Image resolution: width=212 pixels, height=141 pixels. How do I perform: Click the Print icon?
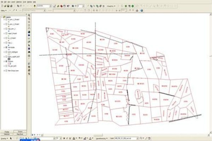(11, 6)
